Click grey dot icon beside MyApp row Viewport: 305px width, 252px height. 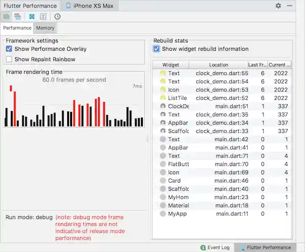coord(163,214)
